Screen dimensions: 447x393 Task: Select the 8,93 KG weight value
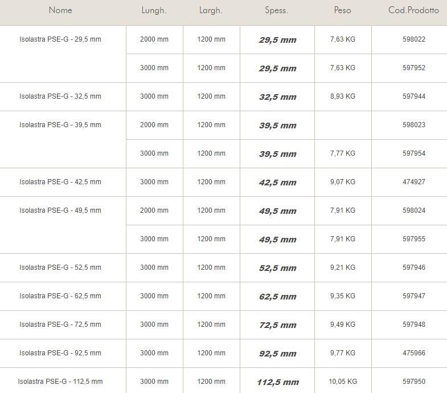[343, 96]
